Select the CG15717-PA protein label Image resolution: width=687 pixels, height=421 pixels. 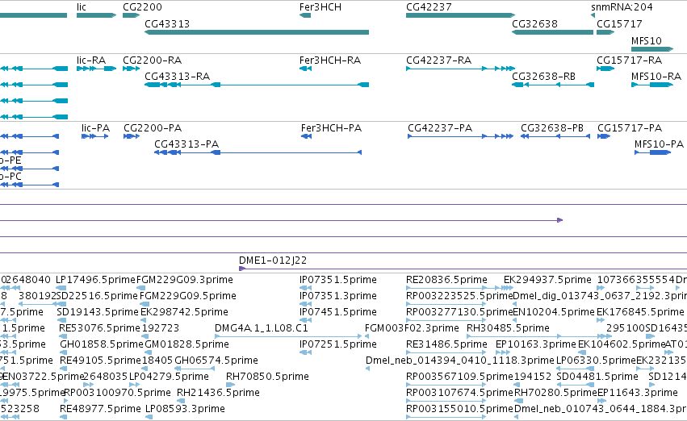coord(630,127)
